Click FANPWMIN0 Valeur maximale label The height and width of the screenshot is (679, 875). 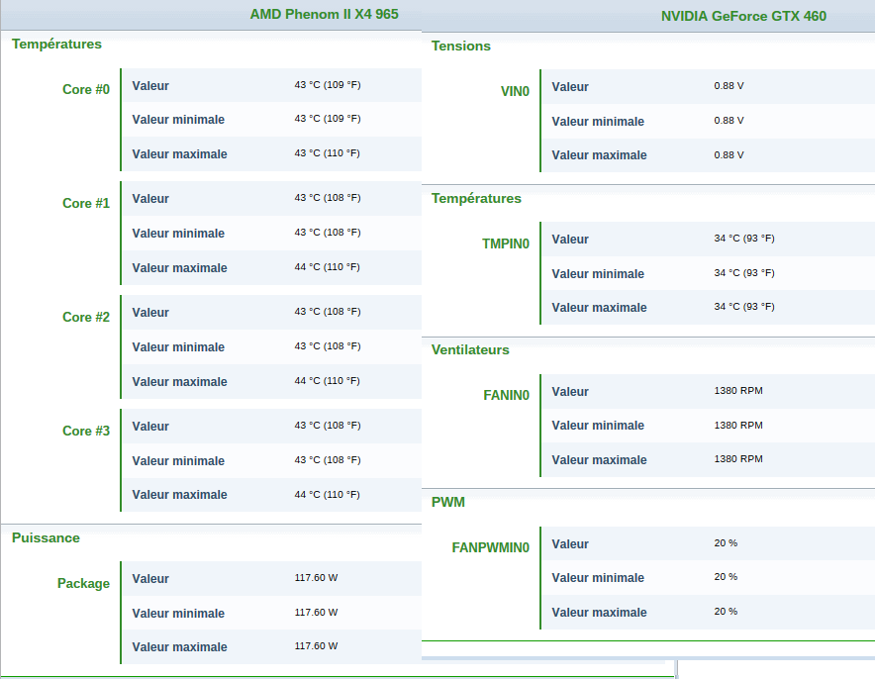(x=599, y=613)
